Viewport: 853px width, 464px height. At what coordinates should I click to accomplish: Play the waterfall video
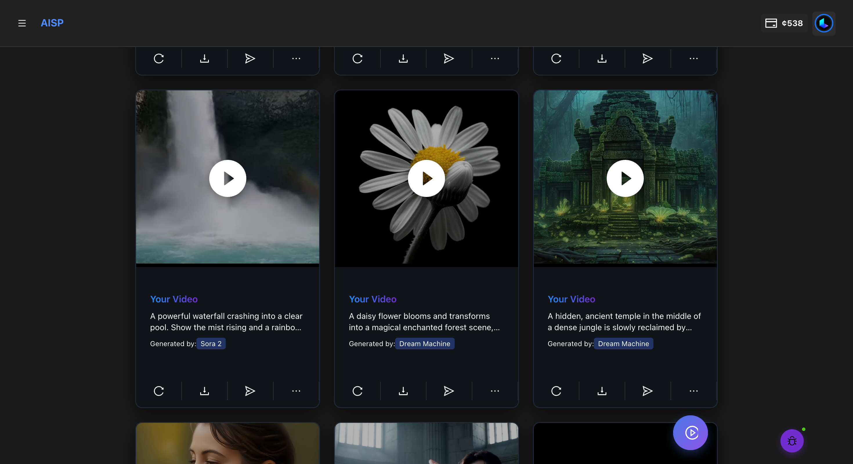pyautogui.click(x=227, y=178)
